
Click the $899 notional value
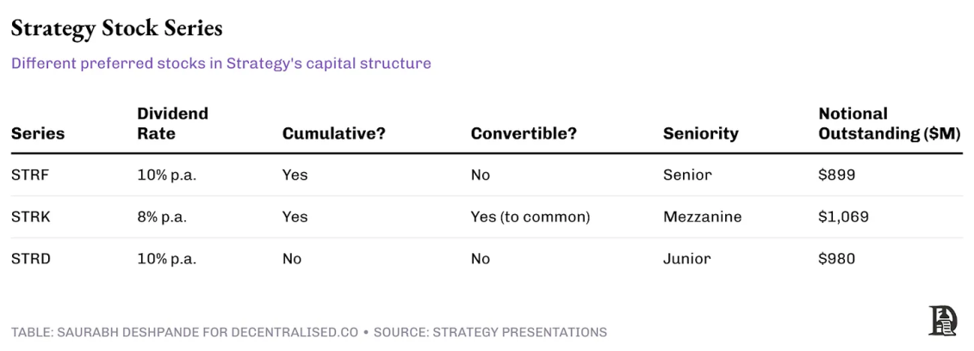(x=836, y=175)
